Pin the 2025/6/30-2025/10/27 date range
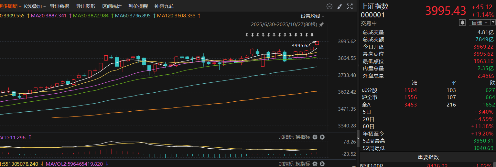Screen dimensions: 496x167 pos(321,24)
